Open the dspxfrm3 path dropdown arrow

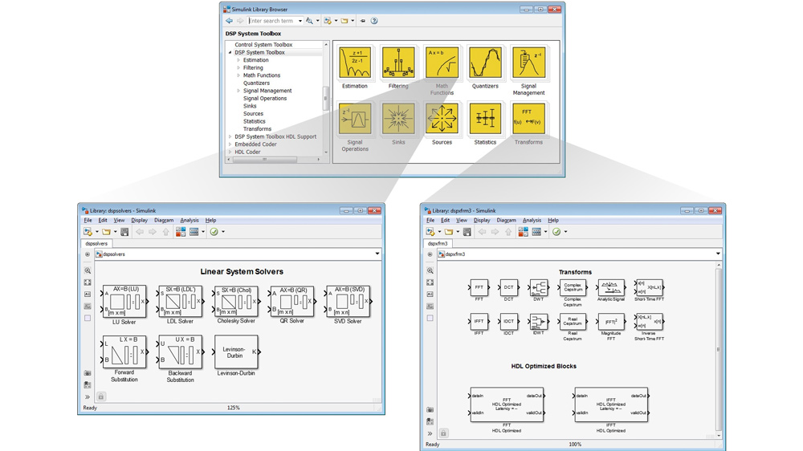tap(718, 254)
